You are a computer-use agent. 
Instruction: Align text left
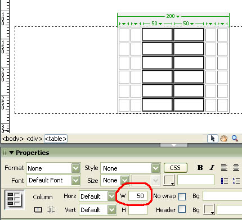point(224,168)
